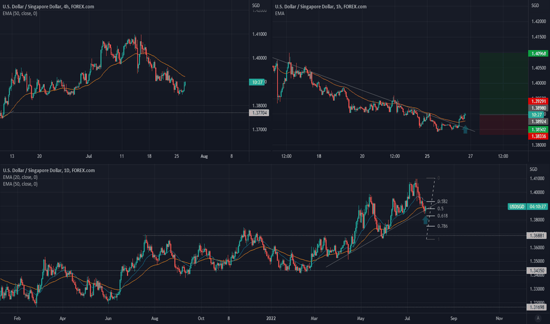Click the 'Jul' date on 4h chart time axis
The image size is (550, 324).
coord(89,156)
